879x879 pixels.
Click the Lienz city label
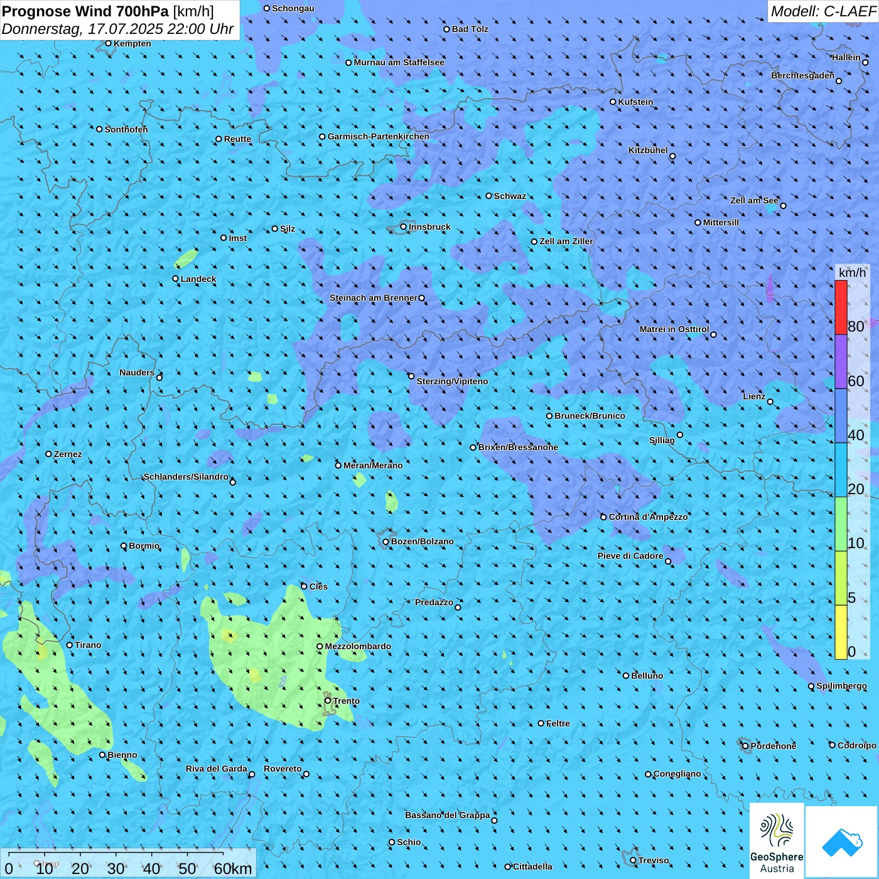point(754,396)
